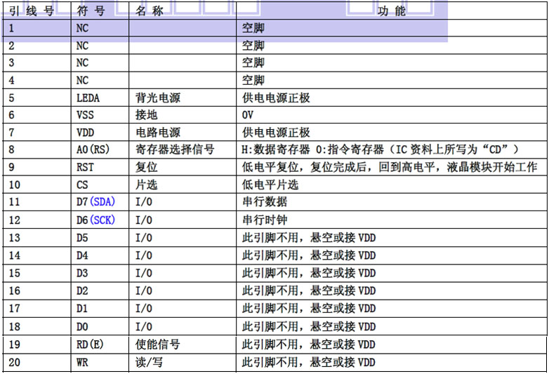549x374 pixels.
Task: Select the 串行时钟 function cell
Action: pyautogui.click(x=265, y=220)
